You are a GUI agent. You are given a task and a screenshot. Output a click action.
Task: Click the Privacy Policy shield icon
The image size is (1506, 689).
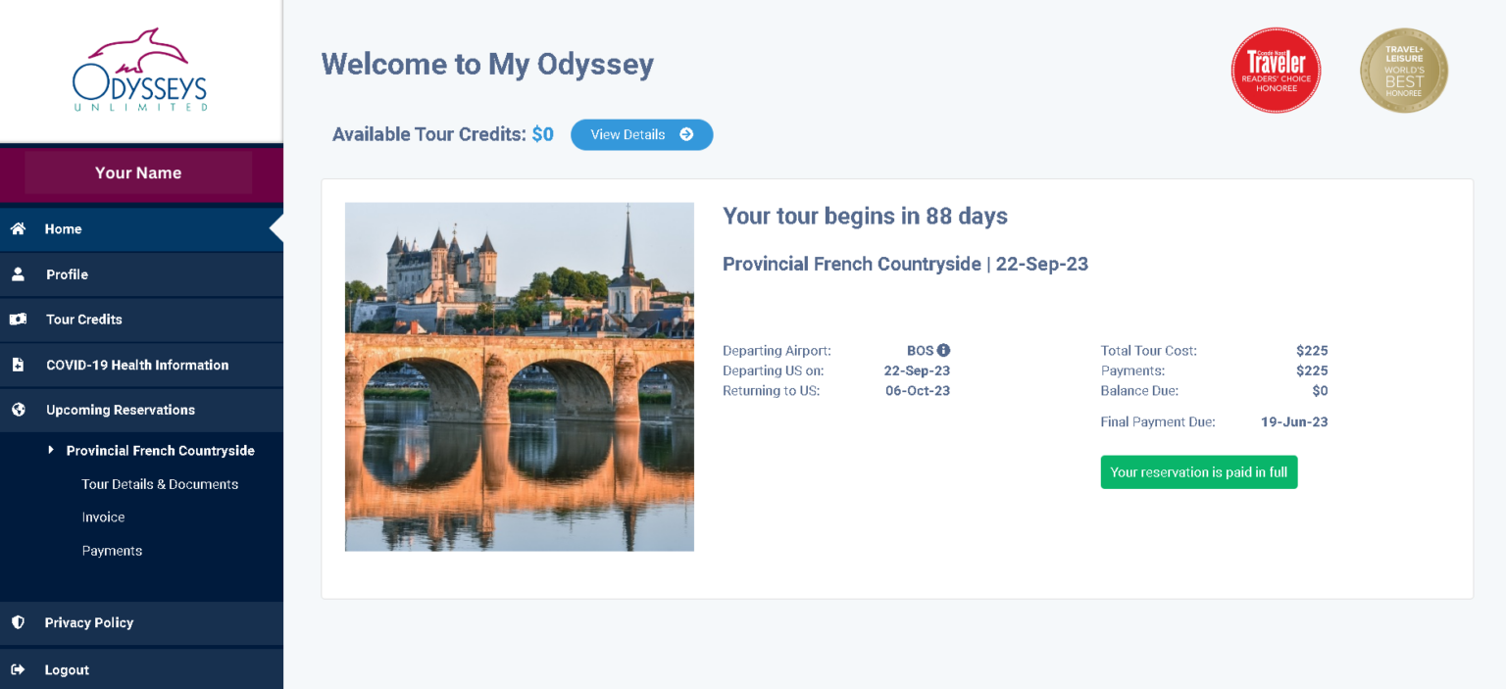click(x=18, y=622)
